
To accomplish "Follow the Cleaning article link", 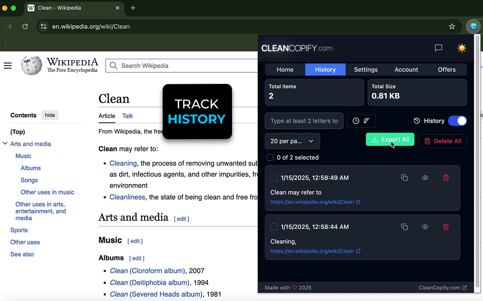I will pos(123,163).
